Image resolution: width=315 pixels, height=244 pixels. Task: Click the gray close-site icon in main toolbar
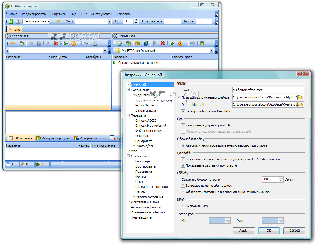click(18, 21)
